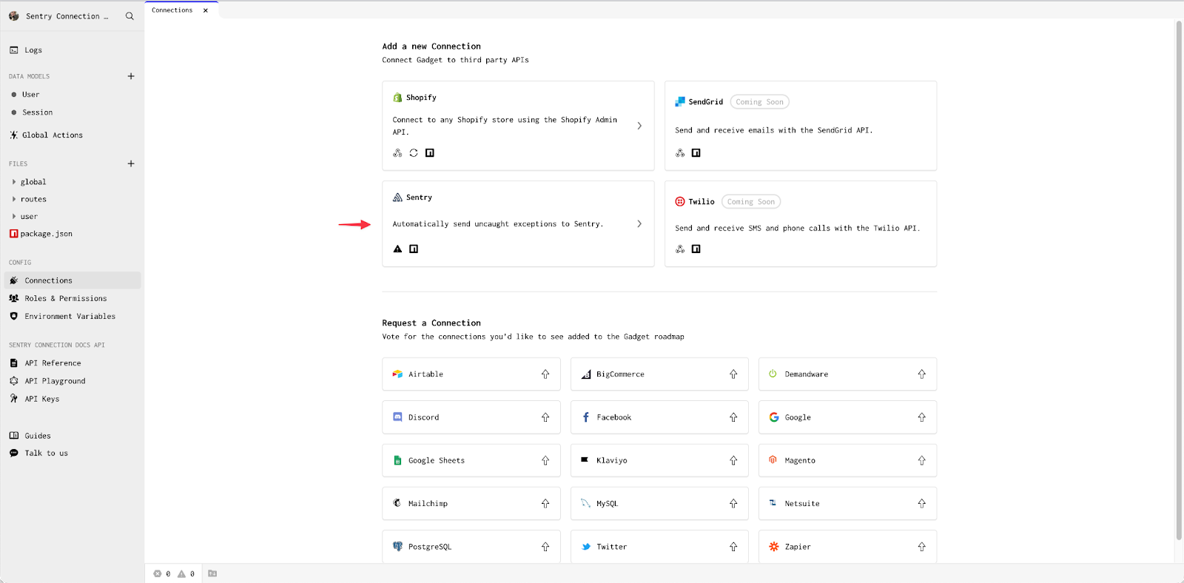The width and height of the screenshot is (1184, 583).
Task: Upvote the MySQL connection request
Action: pyautogui.click(x=733, y=504)
